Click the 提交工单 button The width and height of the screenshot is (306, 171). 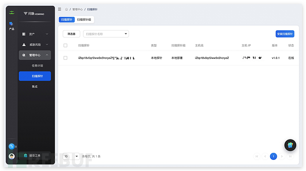click(x=35, y=155)
